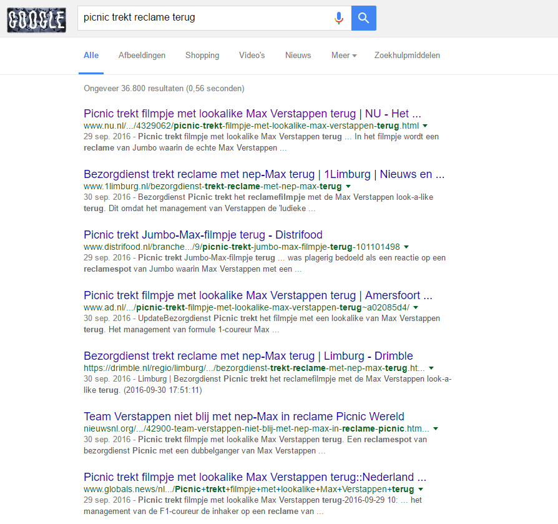Expand the Meer dropdown menu

pyautogui.click(x=344, y=56)
